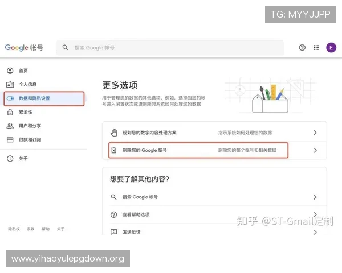342x273 pixels.
Task: Click the 首页 person circle icon
Action: coord(10,71)
